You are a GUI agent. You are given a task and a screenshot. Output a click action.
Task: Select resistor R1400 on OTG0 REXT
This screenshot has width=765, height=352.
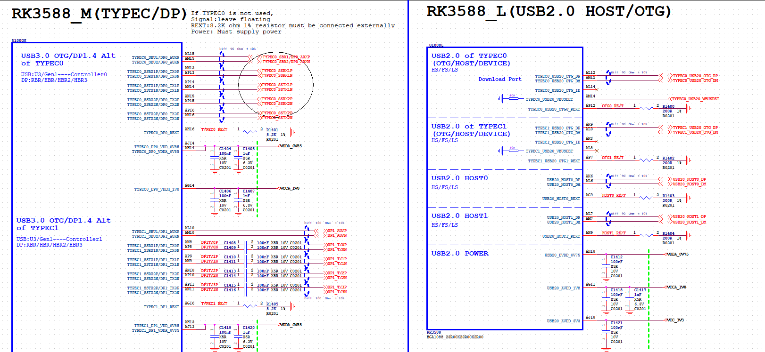pos(646,108)
